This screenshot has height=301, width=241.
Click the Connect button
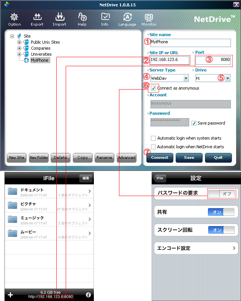coord(160,158)
